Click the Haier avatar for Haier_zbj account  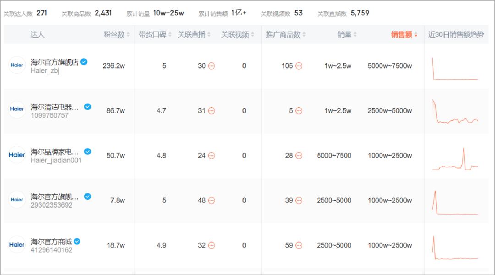pyautogui.click(x=17, y=65)
